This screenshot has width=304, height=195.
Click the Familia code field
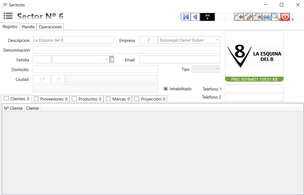pyautogui.click(x=42, y=59)
